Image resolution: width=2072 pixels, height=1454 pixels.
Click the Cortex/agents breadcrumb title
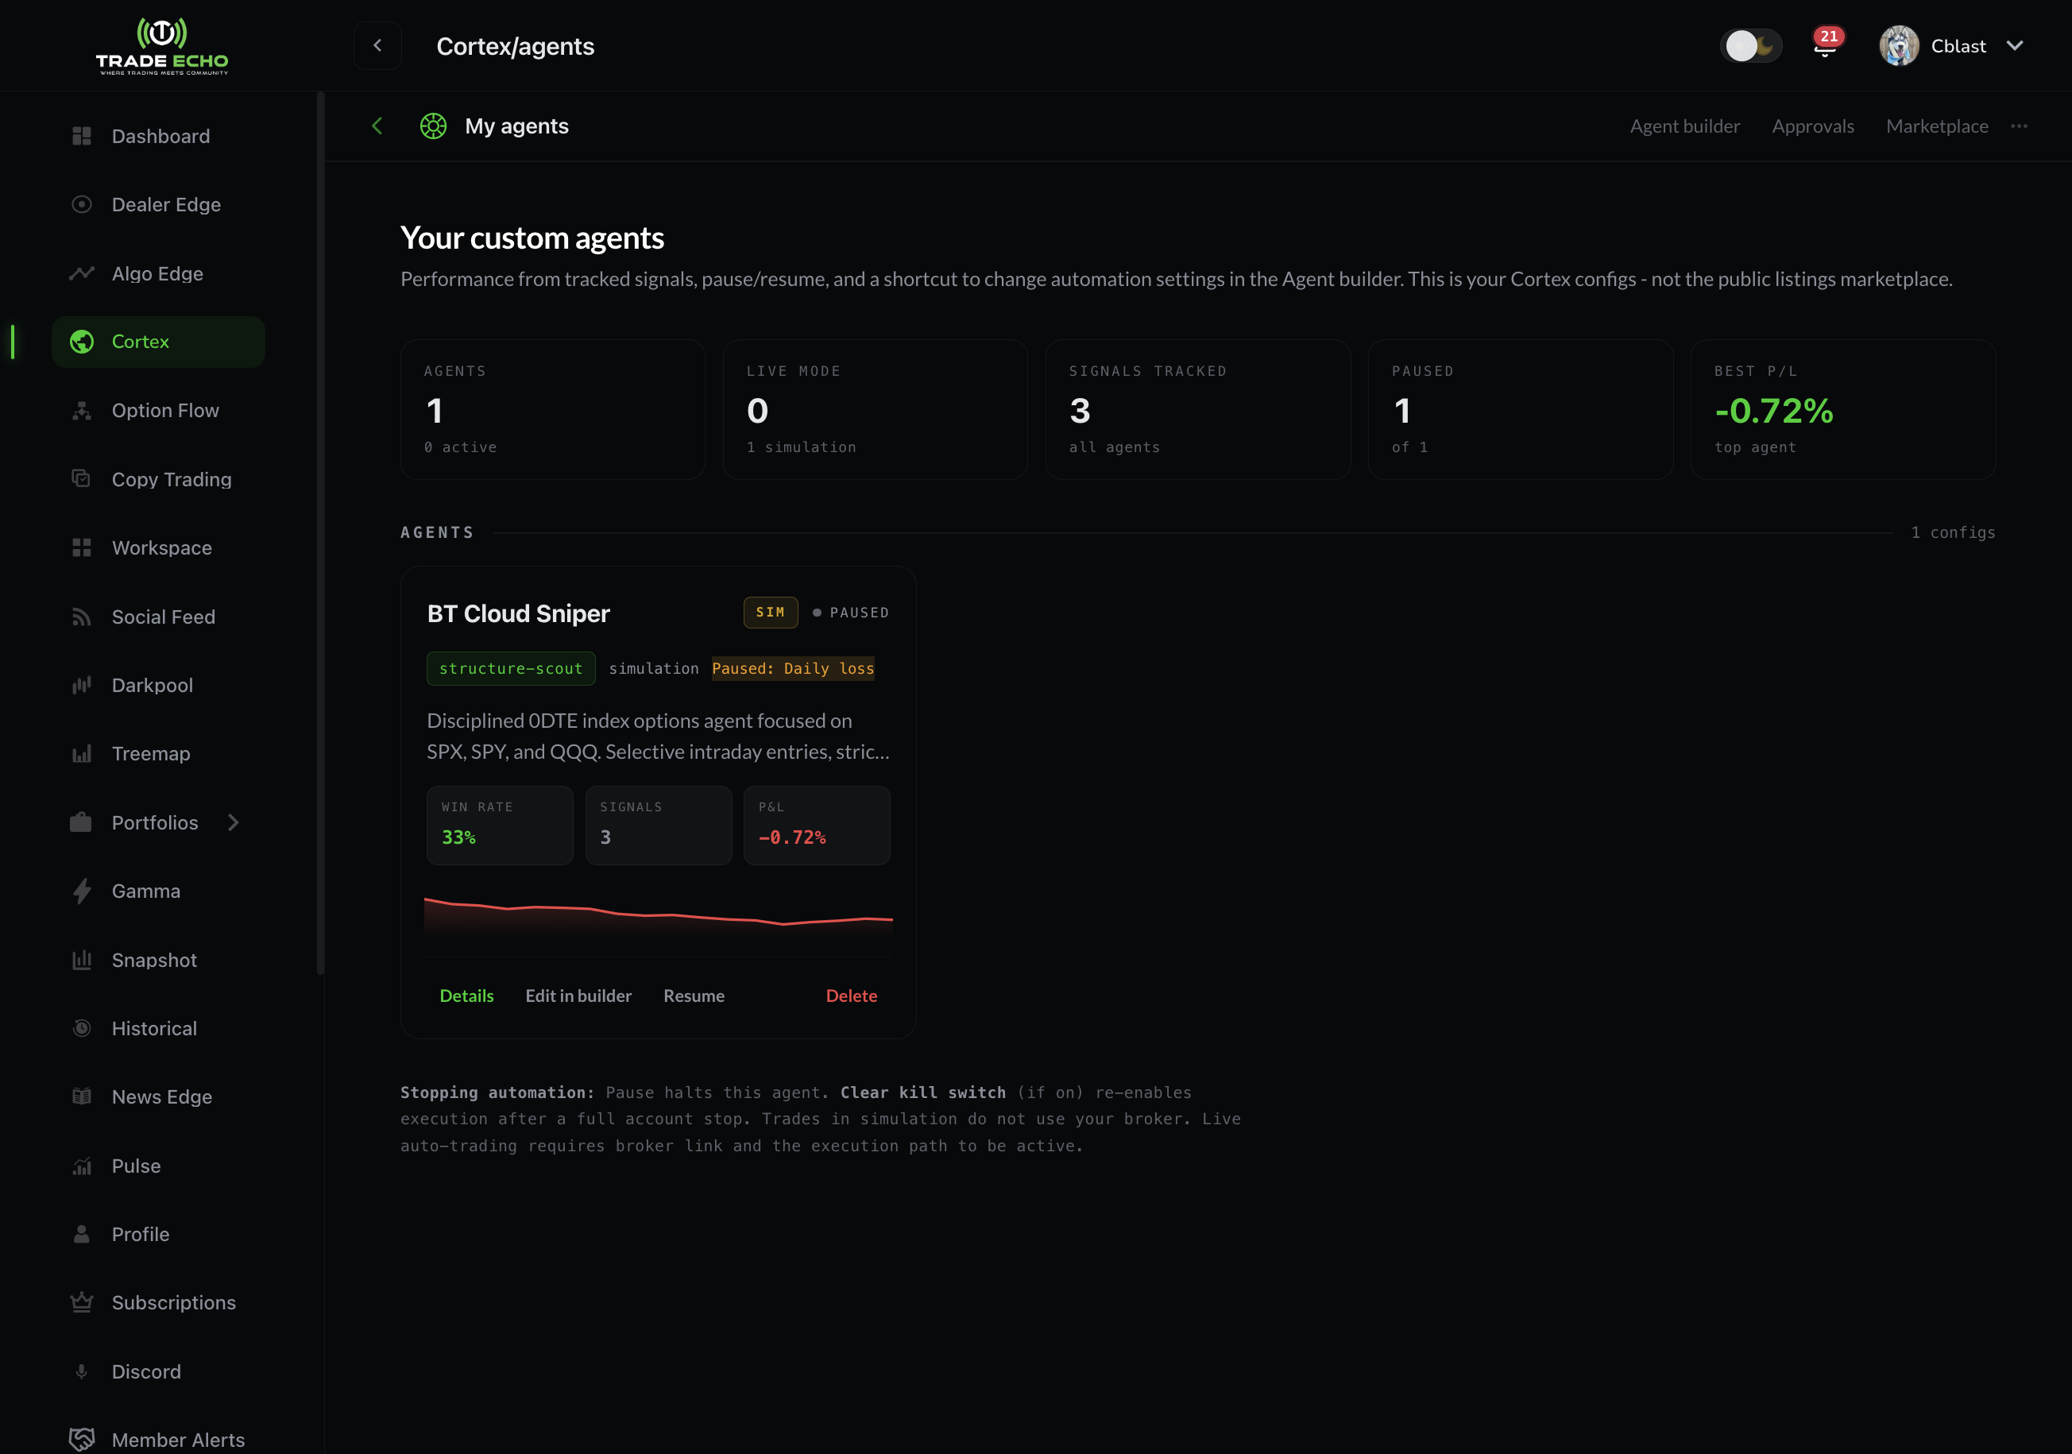(516, 46)
